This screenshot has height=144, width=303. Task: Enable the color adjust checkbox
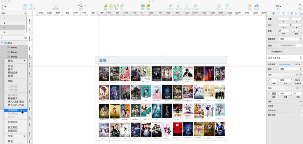[301, 115]
